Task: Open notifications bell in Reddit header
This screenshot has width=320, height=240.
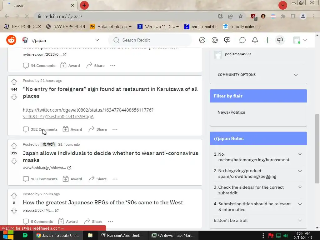Action: (255, 40)
